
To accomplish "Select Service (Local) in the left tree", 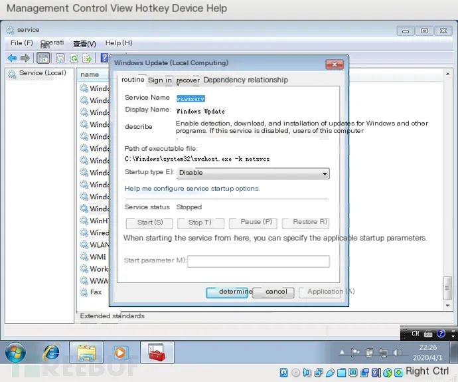I will [x=37, y=73].
